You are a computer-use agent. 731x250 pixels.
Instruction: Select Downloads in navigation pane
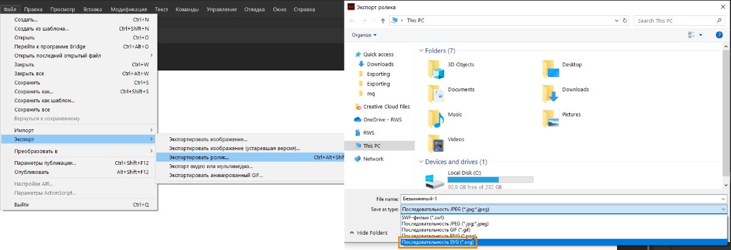pyautogui.click(x=380, y=64)
